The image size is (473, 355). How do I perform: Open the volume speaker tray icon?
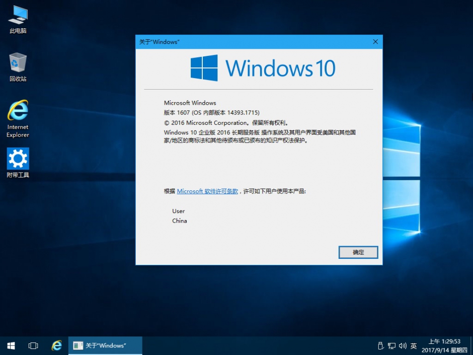[403, 345]
